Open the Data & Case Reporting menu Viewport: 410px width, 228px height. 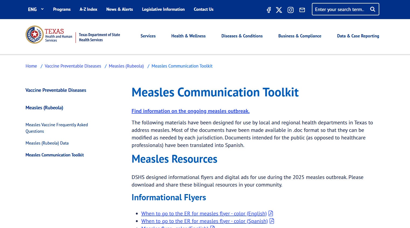tap(358, 36)
